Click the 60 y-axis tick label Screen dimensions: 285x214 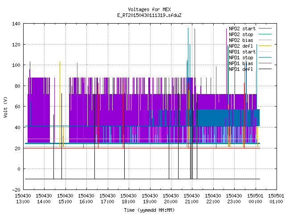18,107
